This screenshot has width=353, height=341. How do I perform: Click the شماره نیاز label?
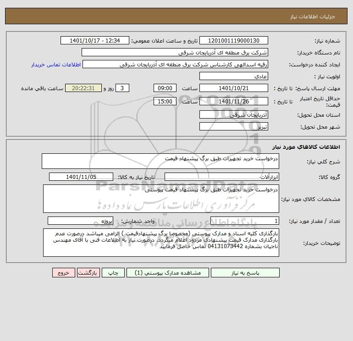[327, 41]
